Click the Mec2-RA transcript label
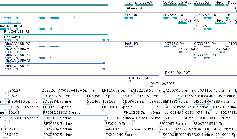 coord(223,21)
